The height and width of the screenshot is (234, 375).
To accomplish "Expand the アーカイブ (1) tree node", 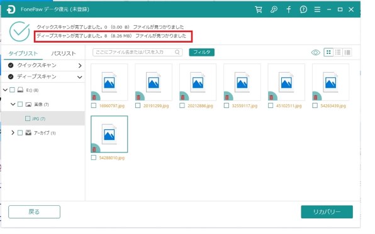I will (x=13, y=132).
